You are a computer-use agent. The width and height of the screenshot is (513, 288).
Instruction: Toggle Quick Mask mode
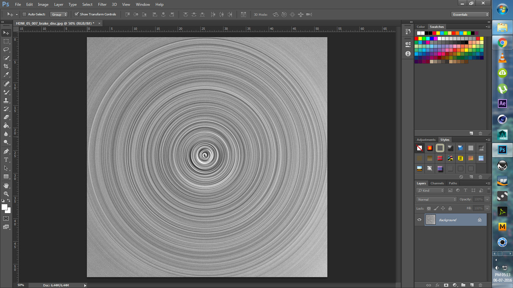click(6, 219)
